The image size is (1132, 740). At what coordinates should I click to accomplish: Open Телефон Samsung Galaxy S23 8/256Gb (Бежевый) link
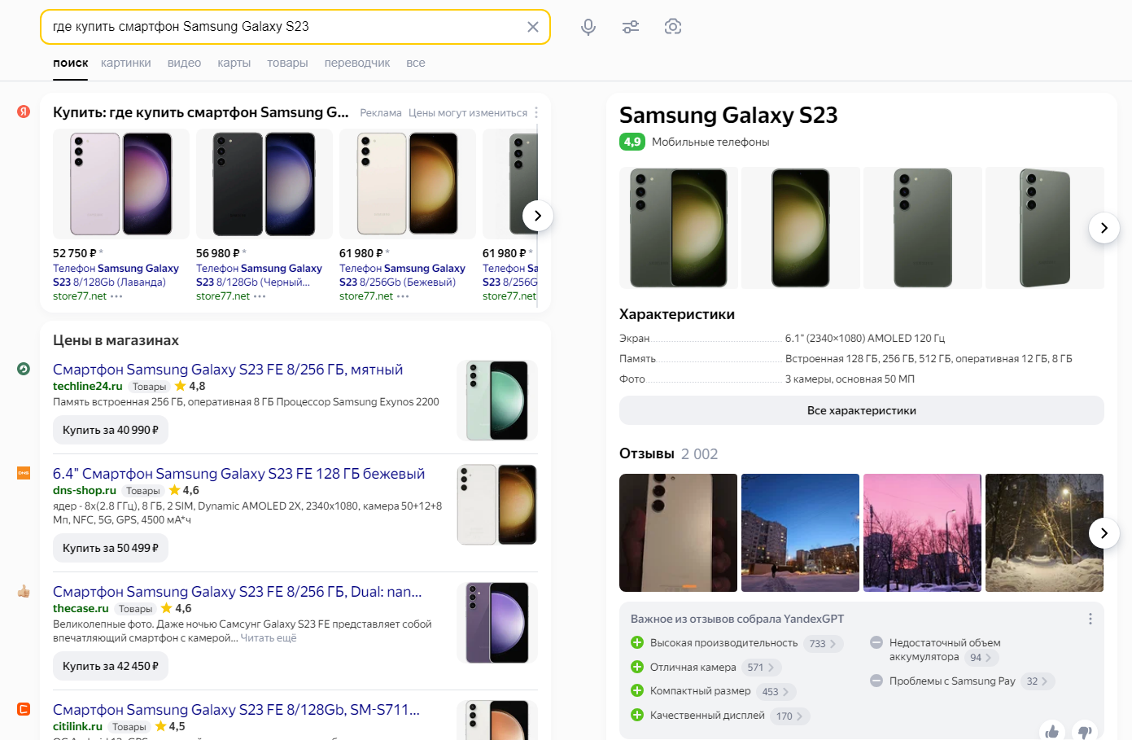click(402, 275)
